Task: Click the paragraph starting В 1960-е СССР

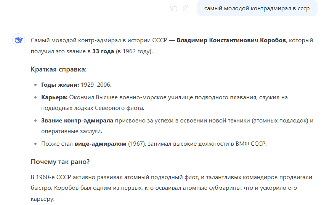Action: [x=171, y=188]
